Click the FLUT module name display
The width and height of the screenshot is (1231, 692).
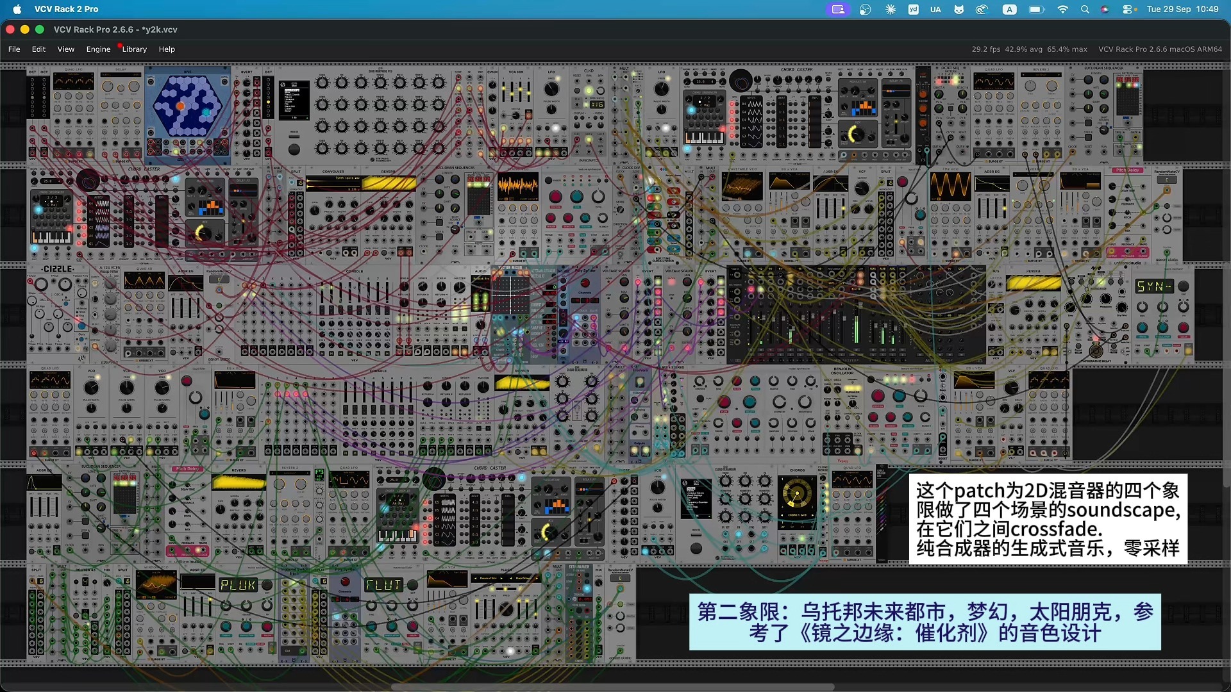coord(383,585)
